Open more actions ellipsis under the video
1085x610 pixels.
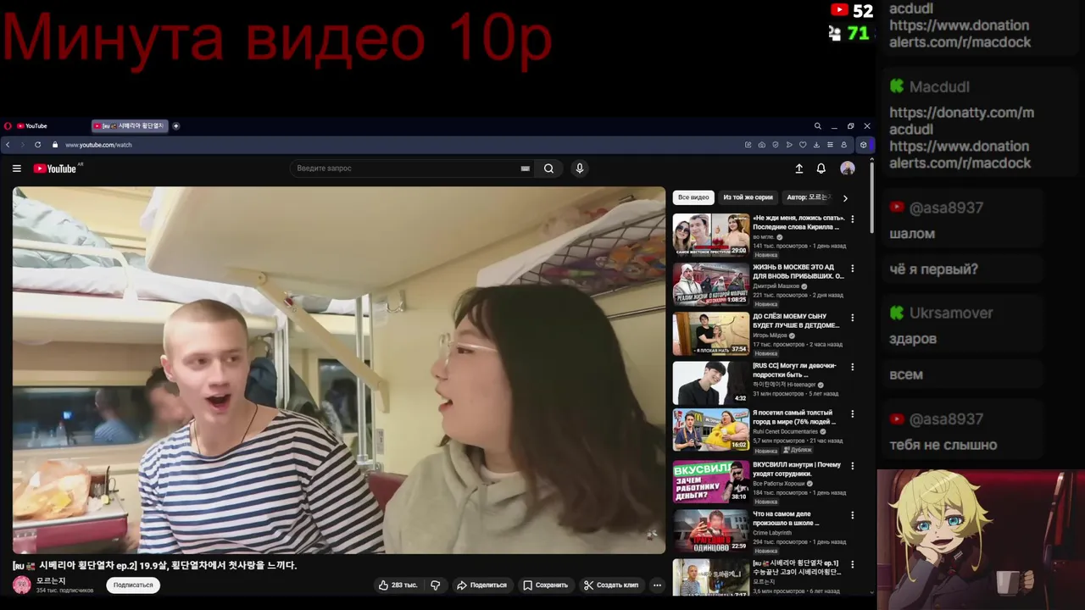pos(657,585)
